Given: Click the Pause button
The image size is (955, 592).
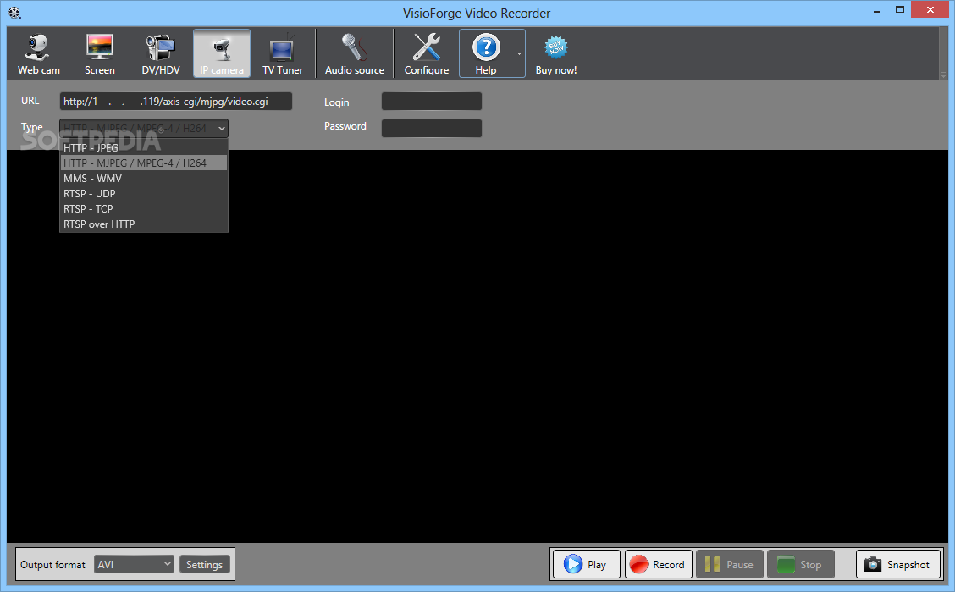Looking at the screenshot, I should coord(730,565).
